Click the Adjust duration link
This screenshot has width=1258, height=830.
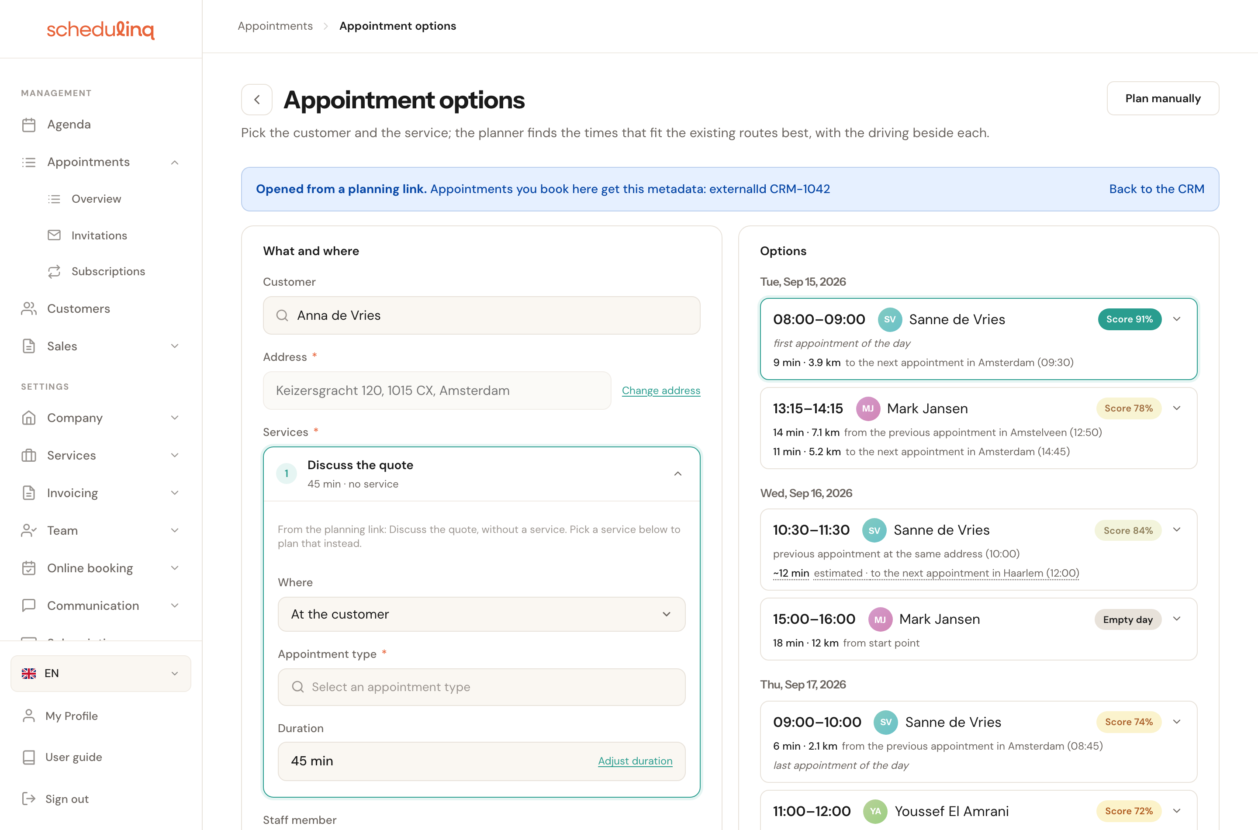[x=635, y=761]
